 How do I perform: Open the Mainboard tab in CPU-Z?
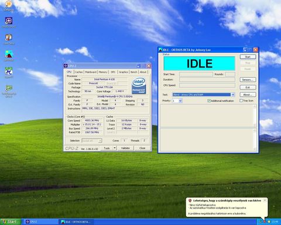91,72
